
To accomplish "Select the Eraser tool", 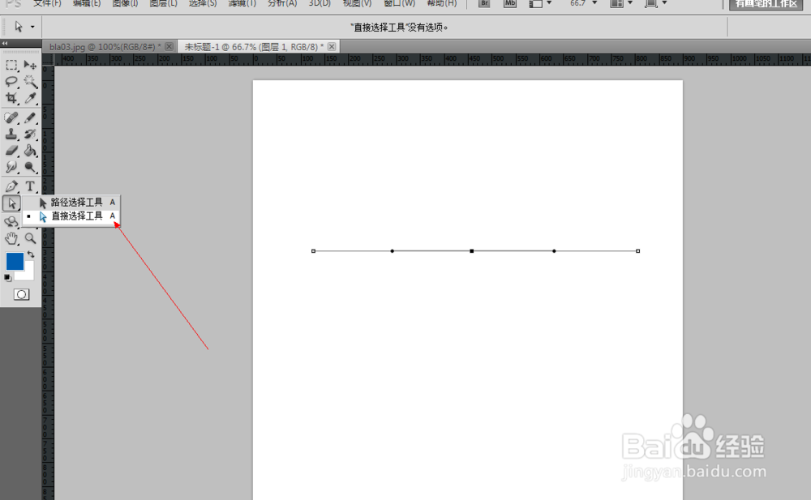I will point(11,151).
